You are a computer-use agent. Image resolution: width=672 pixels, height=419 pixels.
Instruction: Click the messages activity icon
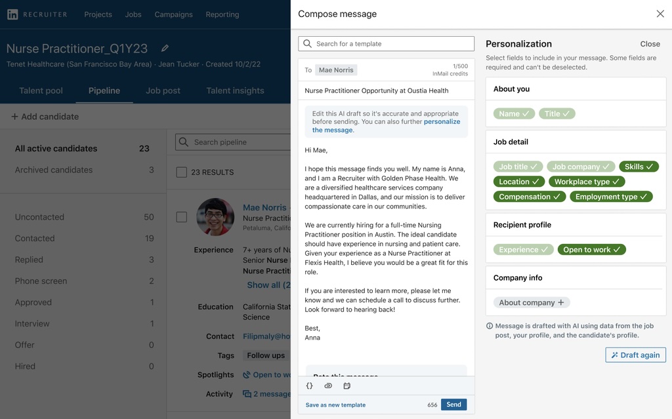click(x=247, y=393)
